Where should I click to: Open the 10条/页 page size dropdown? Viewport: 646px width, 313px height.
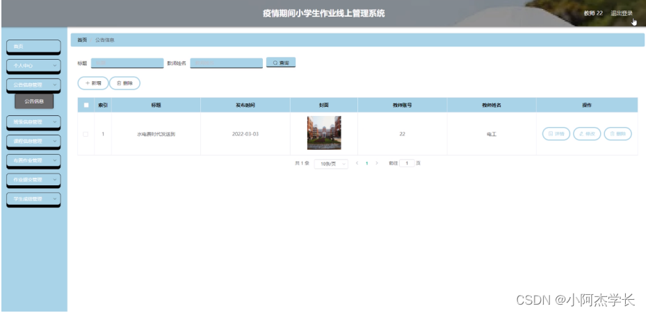[331, 164]
